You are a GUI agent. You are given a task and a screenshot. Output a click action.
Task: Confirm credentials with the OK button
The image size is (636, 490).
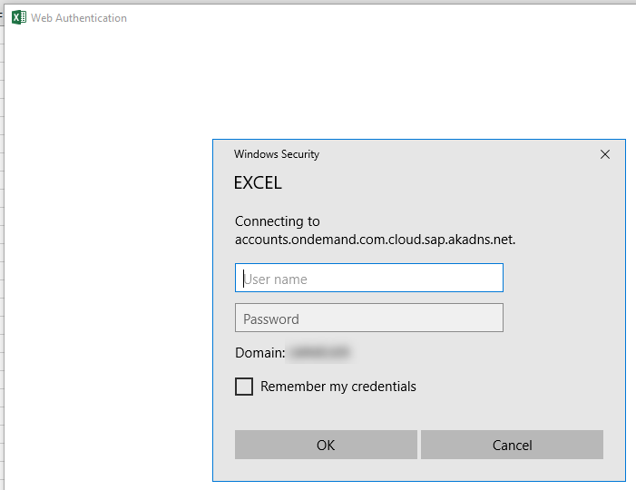(x=326, y=445)
